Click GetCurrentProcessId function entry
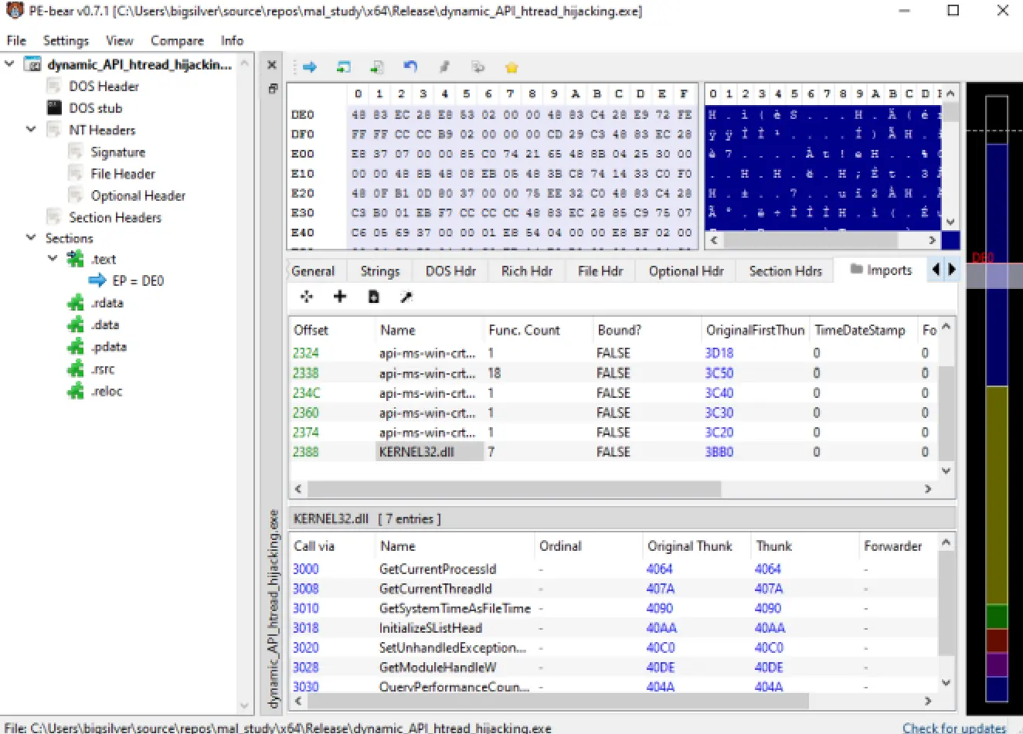Image resolution: width=1023 pixels, height=734 pixels. click(437, 569)
